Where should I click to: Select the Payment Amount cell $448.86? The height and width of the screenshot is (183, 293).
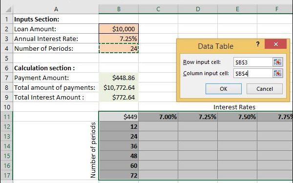[119, 78]
